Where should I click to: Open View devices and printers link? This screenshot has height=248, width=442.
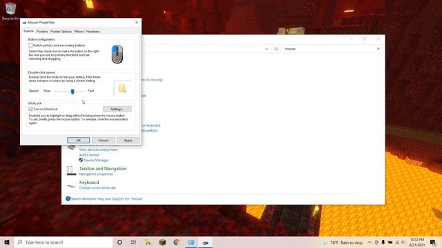pos(98,149)
